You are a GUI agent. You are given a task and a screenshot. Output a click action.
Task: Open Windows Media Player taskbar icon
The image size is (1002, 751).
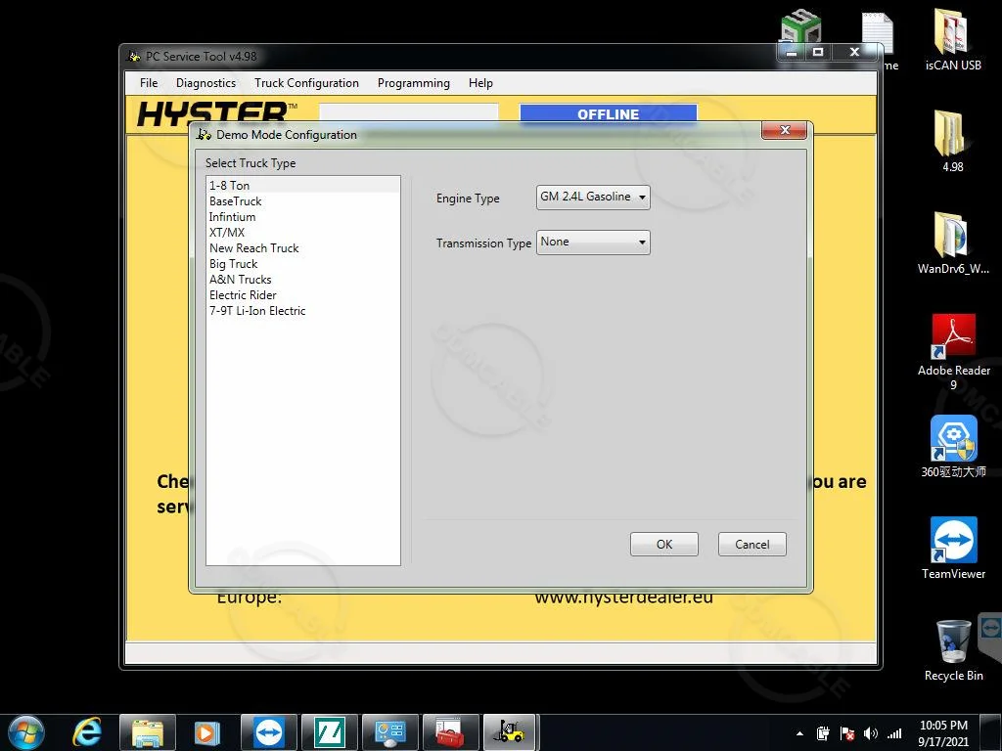pos(207,731)
